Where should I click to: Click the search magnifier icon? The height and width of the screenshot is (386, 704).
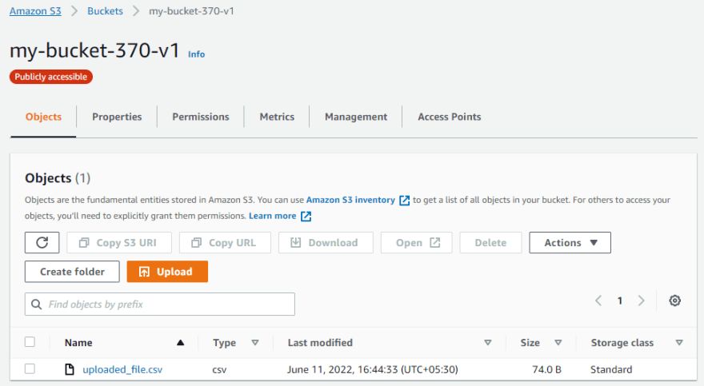(36, 304)
